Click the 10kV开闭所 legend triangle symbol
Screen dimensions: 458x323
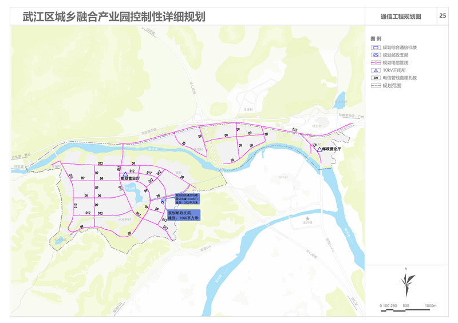pos(376,70)
